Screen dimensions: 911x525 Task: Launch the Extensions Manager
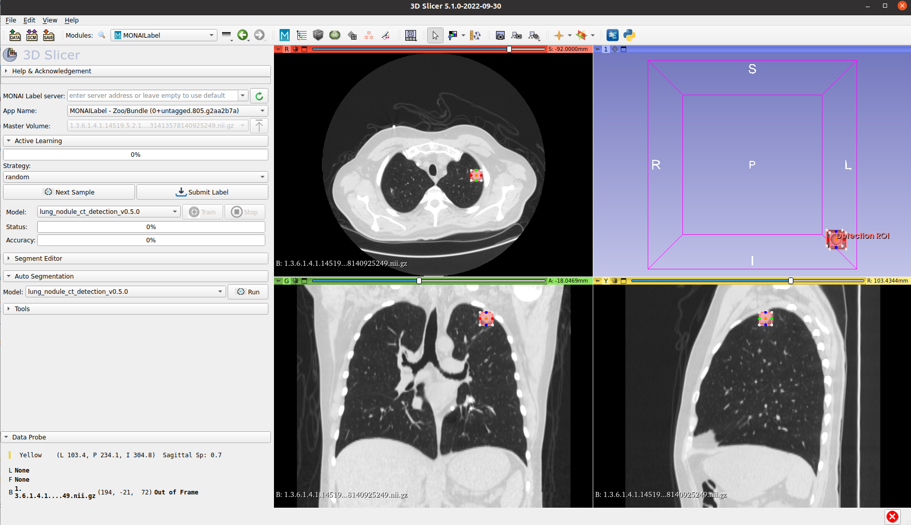tap(613, 35)
